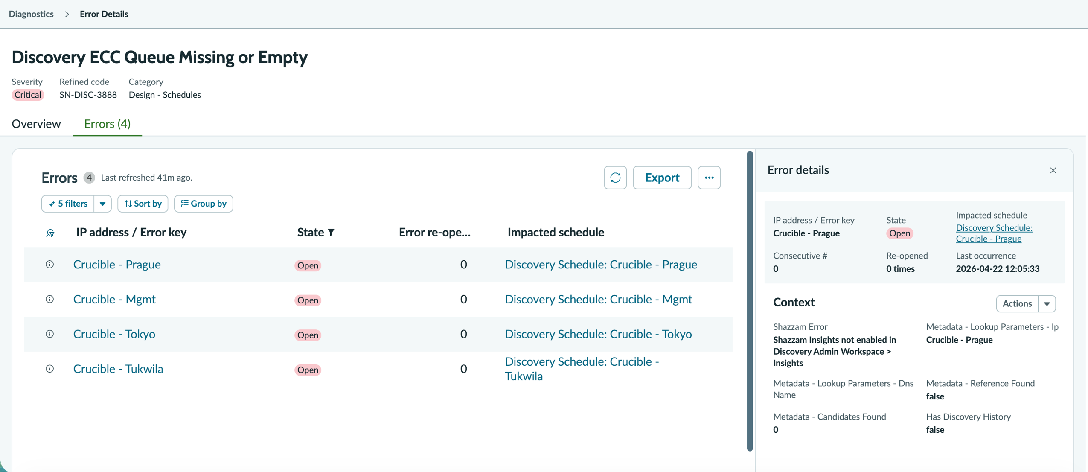The height and width of the screenshot is (472, 1088).
Task: Open the more options ellipsis menu
Action: [x=709, y=178]
